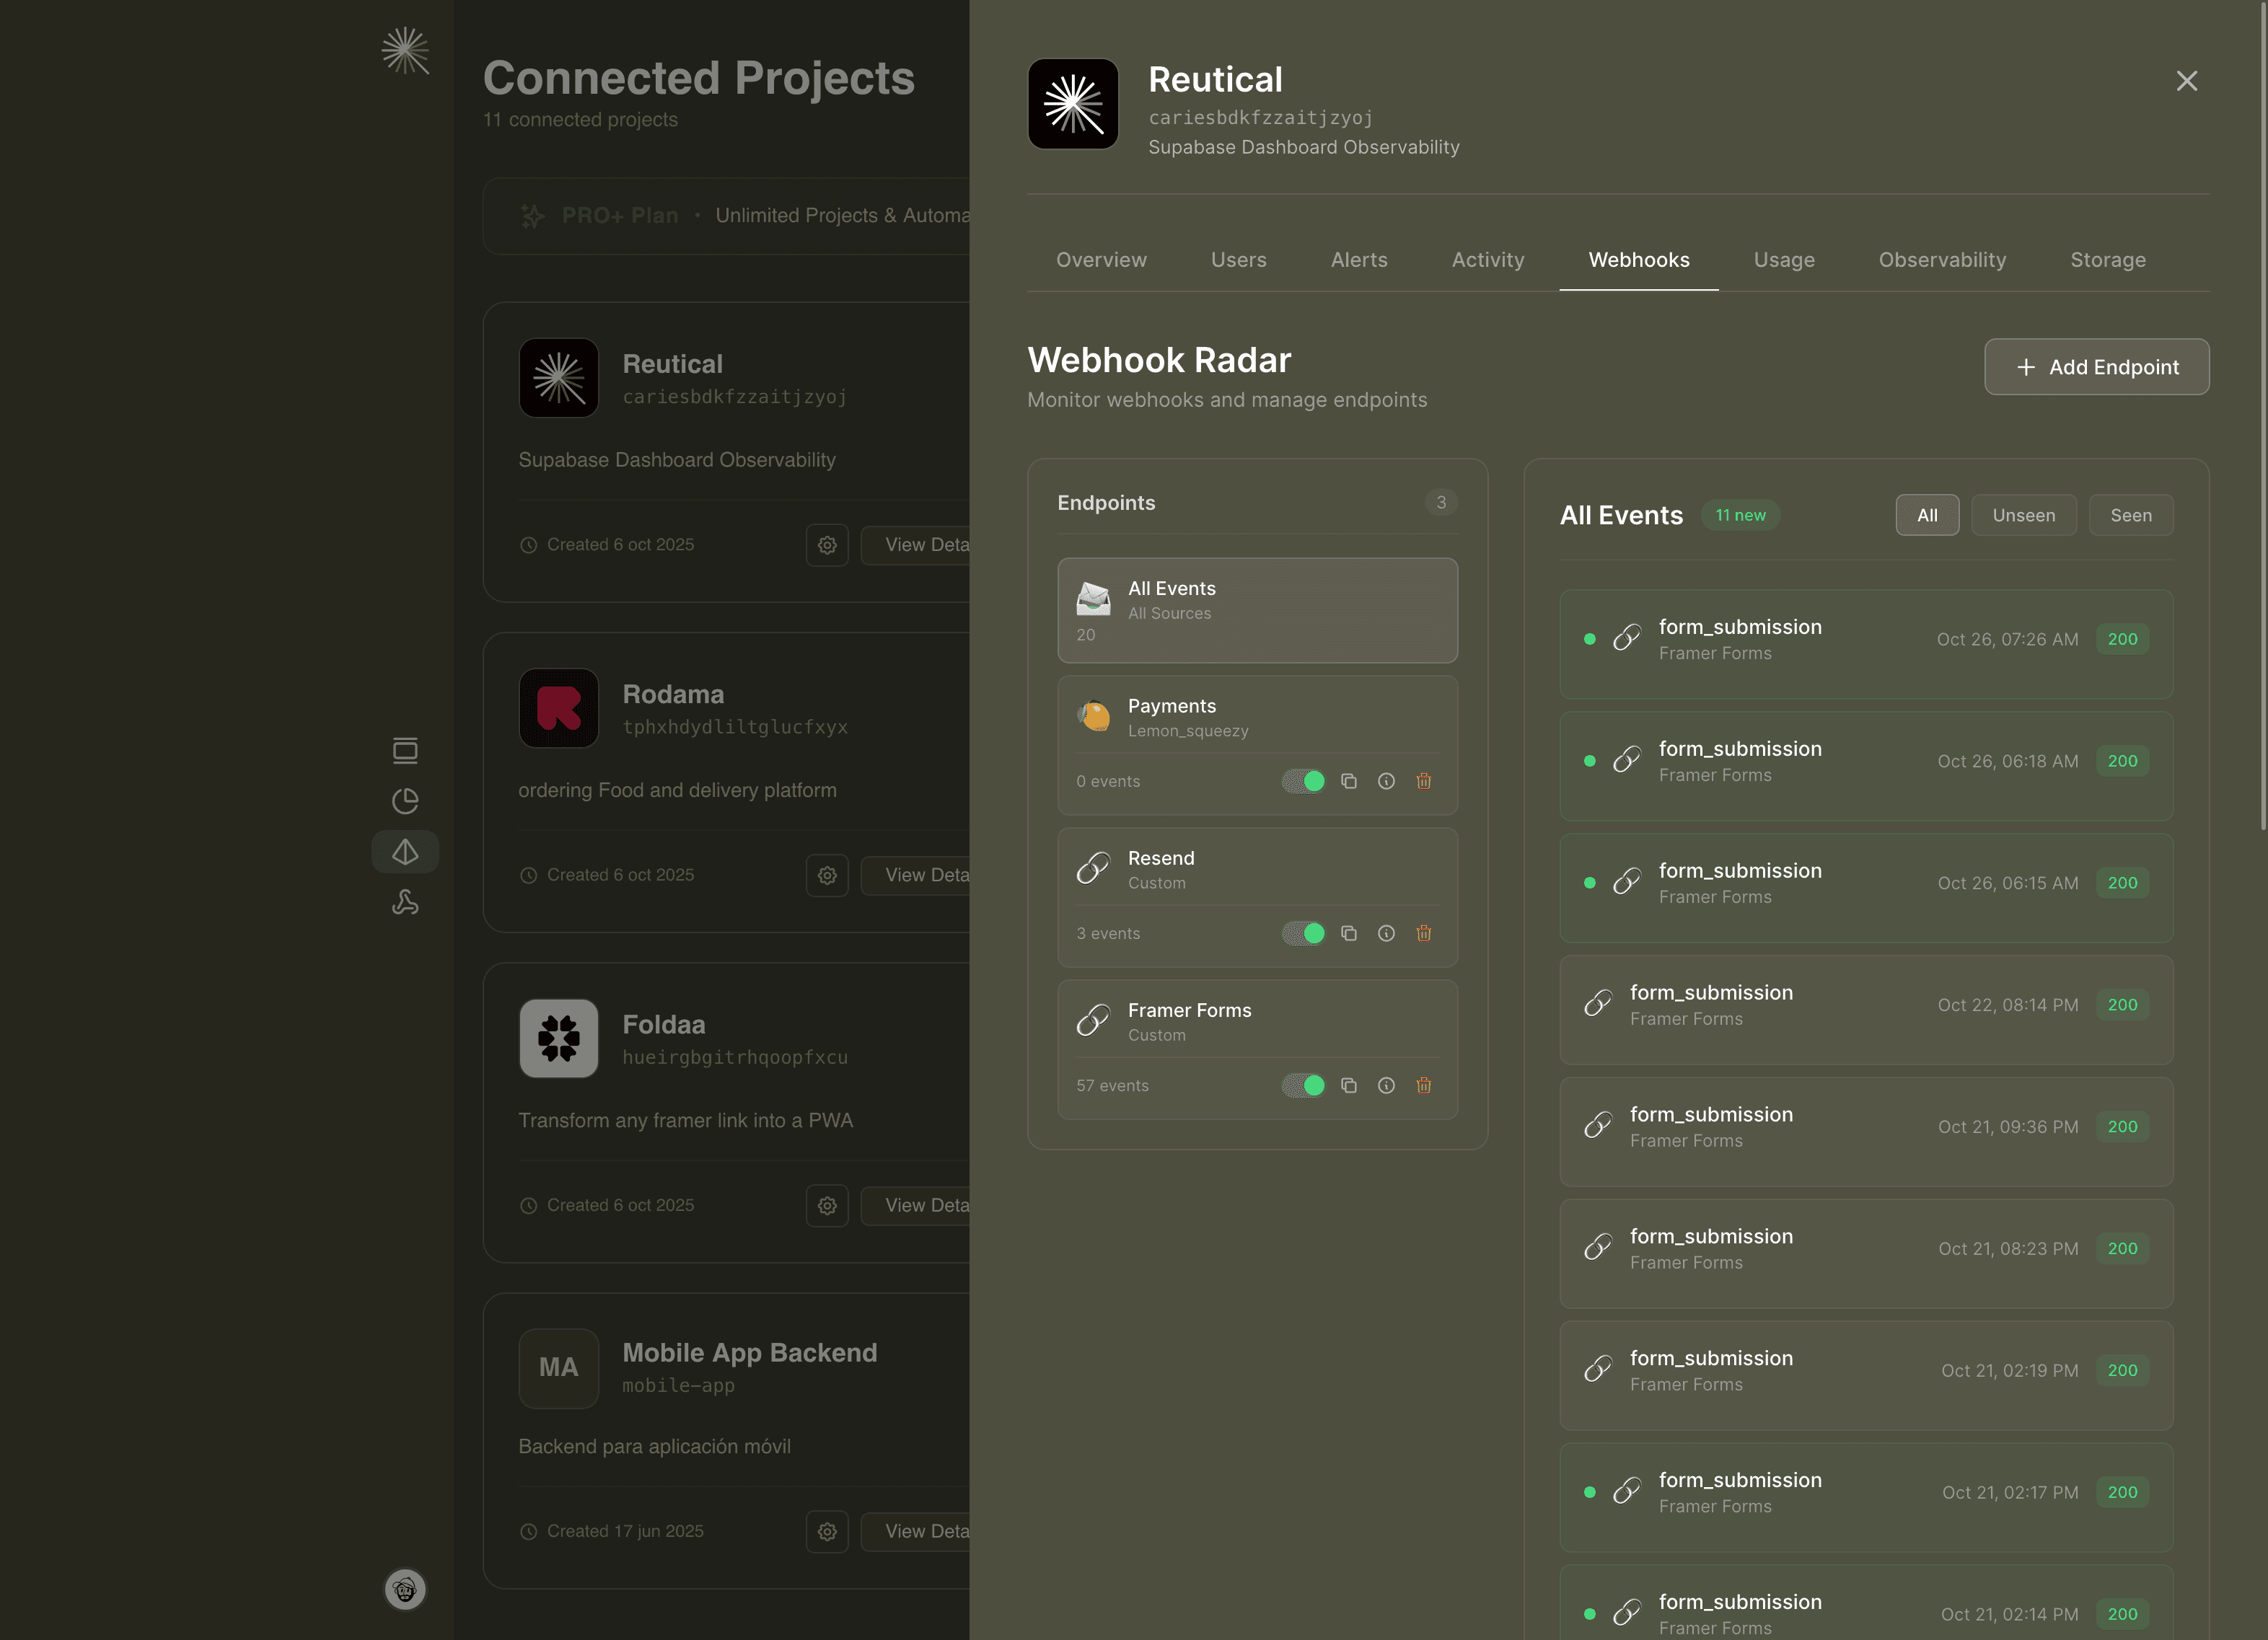
Task: Click the 11 new badge
Action: click(1740, 515)
